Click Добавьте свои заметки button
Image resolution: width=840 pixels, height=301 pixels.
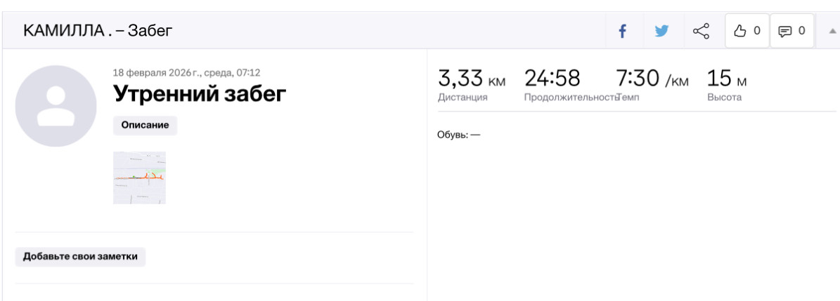[x=80, y=257]
